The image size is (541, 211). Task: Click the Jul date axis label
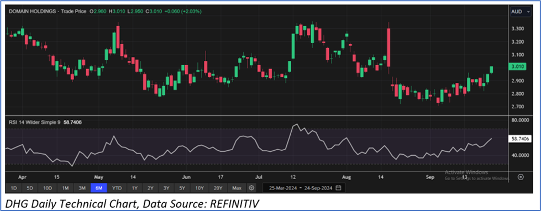point(259,177)
